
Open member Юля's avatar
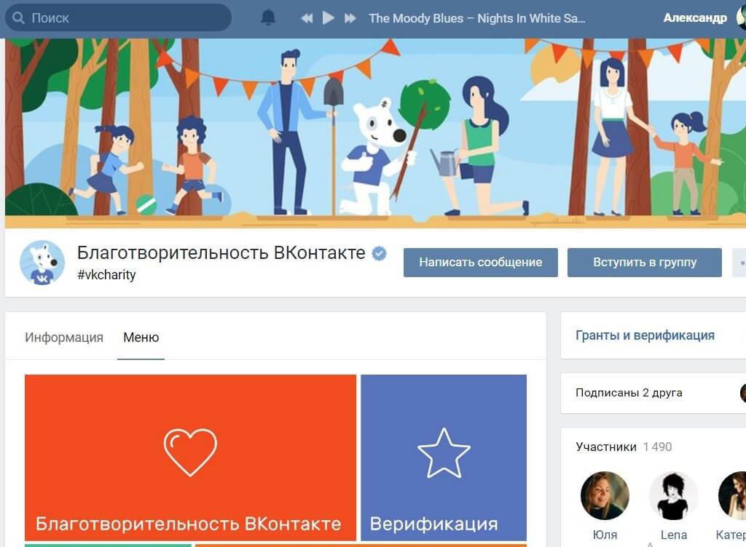pyautogui.click(x=605, y=495)
